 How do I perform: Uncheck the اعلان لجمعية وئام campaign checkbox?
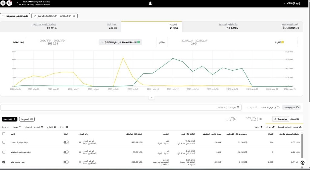click(x=4, y=162)
